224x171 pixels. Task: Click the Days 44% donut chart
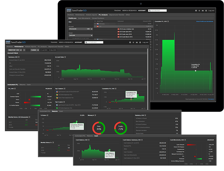coord(99,128)
